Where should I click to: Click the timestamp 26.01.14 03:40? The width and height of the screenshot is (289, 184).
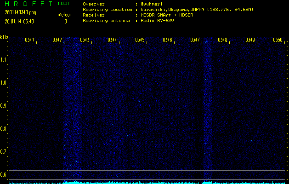[19, 22]
